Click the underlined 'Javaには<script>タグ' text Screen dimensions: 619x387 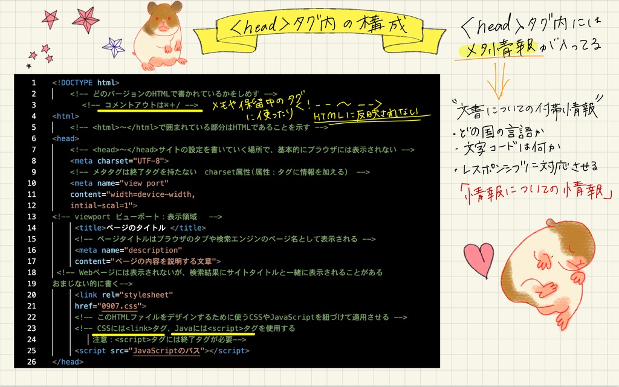(216, 328)
